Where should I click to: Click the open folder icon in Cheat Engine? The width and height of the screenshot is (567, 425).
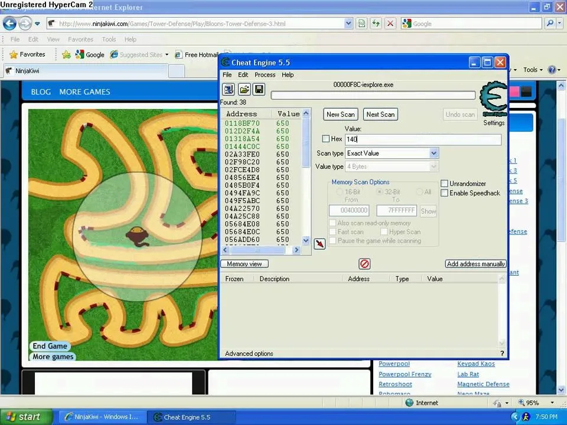pos(244,89)
